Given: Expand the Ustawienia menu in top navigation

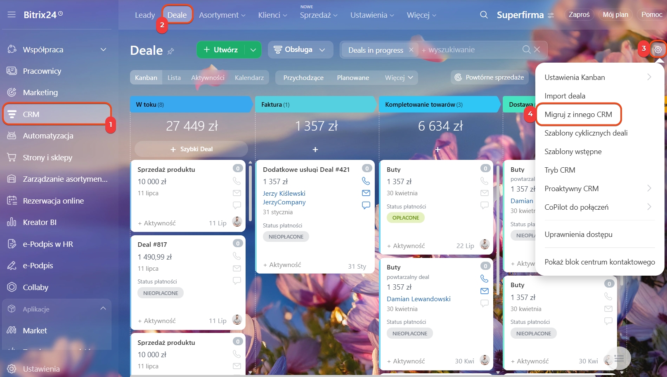Looking at the screenshot, I should (x=372, y=15).
